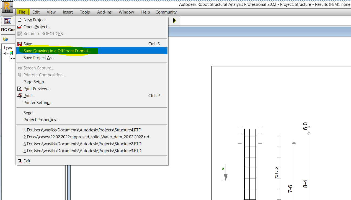Open recent file Structure4.RTD
The height and width of the screenshot is (200, 351).
tap(83, 130)
